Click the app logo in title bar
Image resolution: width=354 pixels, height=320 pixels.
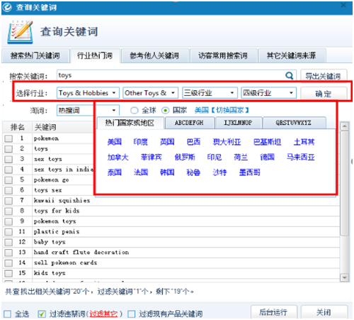7,7
